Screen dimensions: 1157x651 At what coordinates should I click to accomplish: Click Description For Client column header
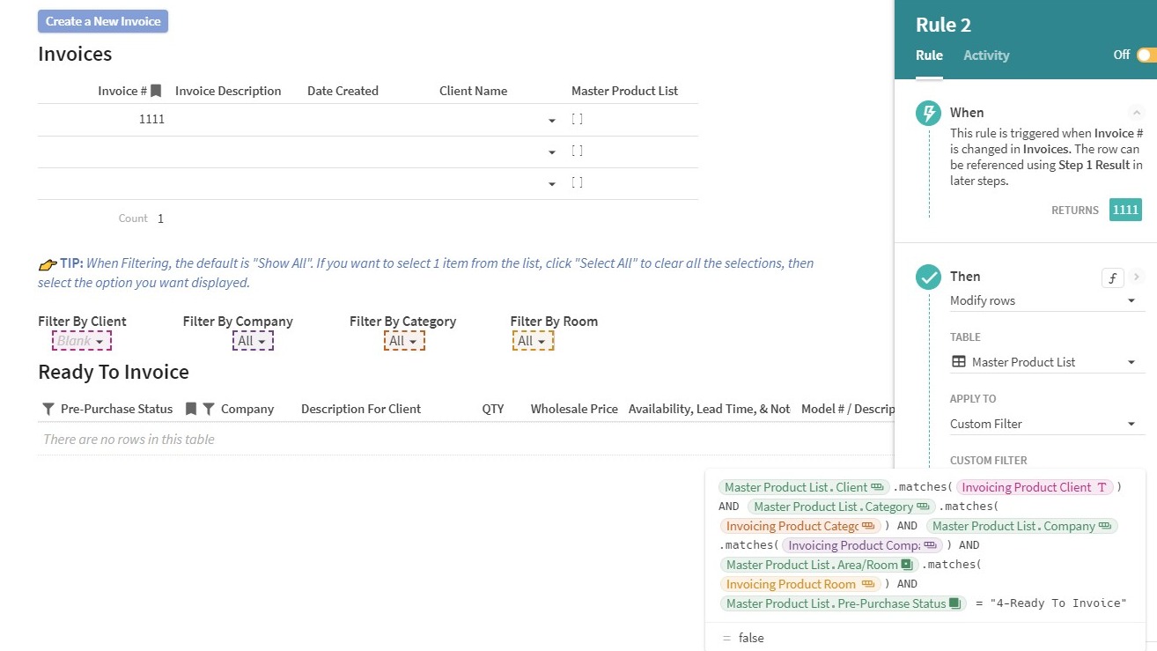(361, 409)
